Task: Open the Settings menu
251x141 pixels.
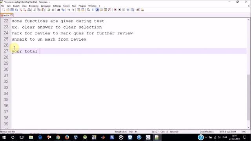Action: click(x=57, y=6)
